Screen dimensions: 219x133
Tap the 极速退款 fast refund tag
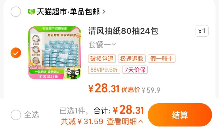[132, 59]
